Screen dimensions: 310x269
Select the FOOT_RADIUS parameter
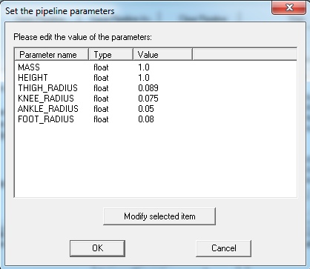46,119
